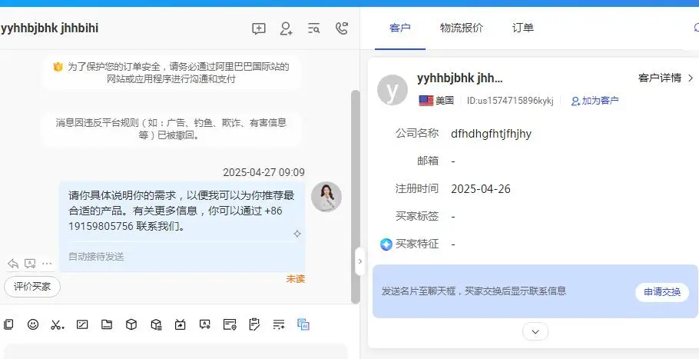Open more options ellipsis beside message
Screen dimensions: 699x359
click(x=47, y=264)
